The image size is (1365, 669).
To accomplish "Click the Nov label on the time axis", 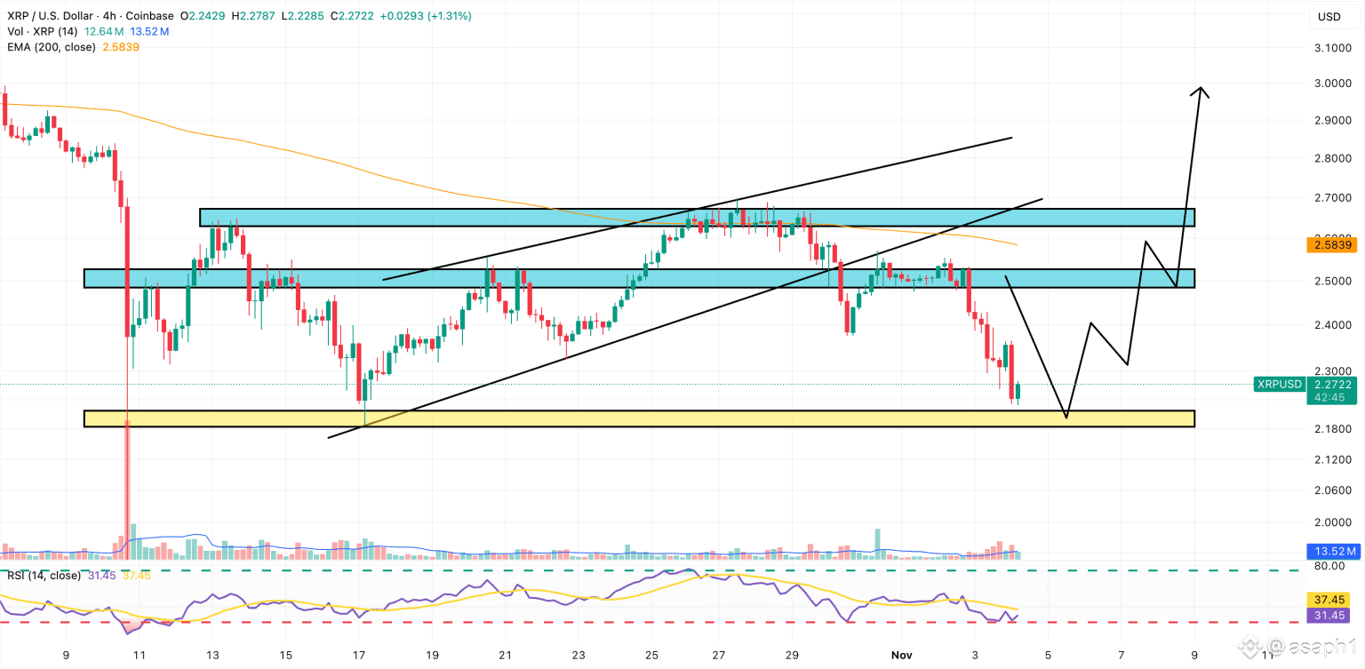I will [904, 655].
